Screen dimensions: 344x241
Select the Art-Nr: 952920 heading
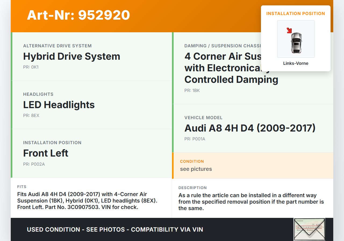click(x=78, y=15)
